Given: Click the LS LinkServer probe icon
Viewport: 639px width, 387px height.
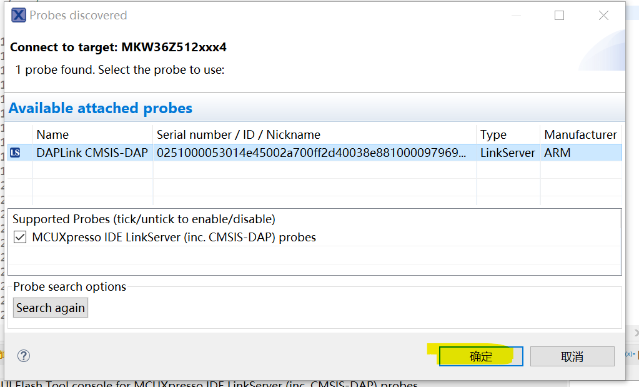Looking at the screenshot, I should tap(16, 153).
